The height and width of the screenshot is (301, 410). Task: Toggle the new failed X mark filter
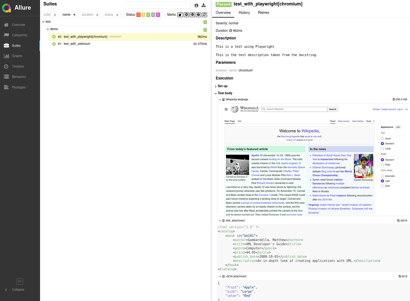point(186,15)
